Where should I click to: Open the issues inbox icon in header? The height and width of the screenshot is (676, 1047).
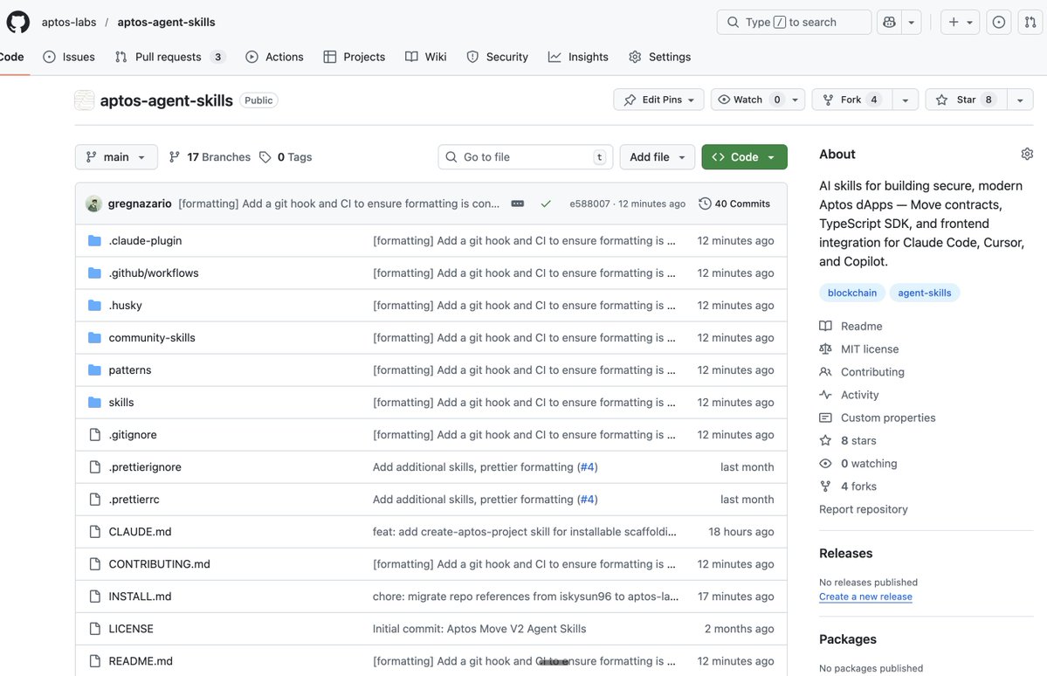click(x=998, y=22)
